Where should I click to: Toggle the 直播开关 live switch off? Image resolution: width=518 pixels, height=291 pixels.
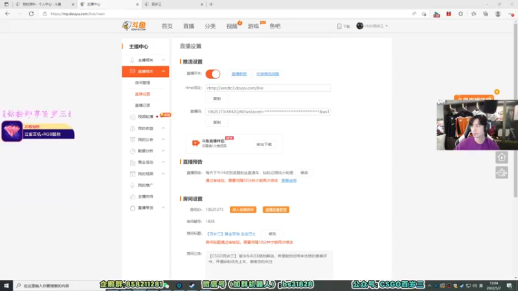point(213,74)
